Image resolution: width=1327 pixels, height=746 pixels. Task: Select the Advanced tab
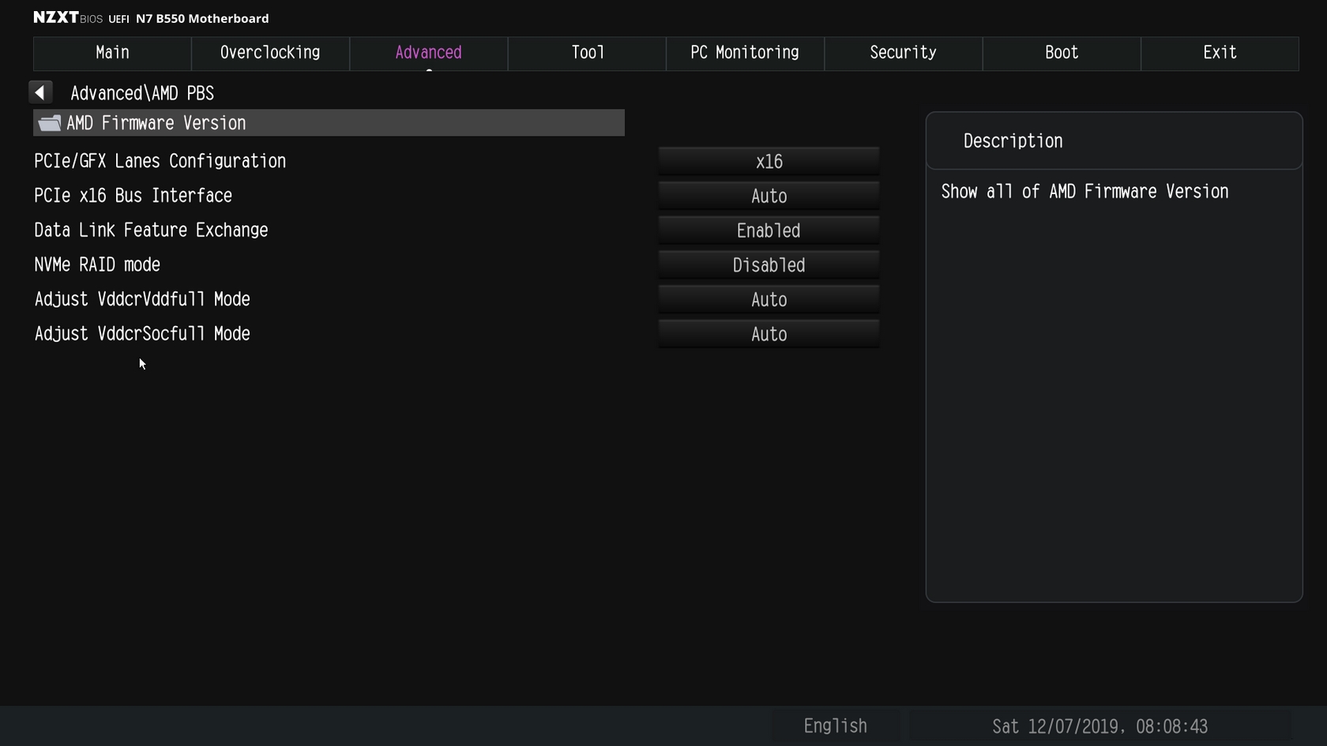click(x=428, y=53)
